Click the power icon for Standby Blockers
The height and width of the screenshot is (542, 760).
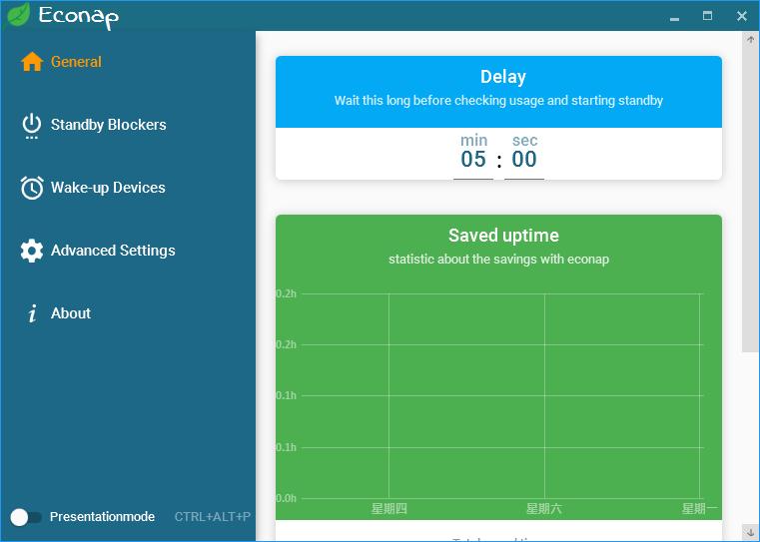(32, 125)
